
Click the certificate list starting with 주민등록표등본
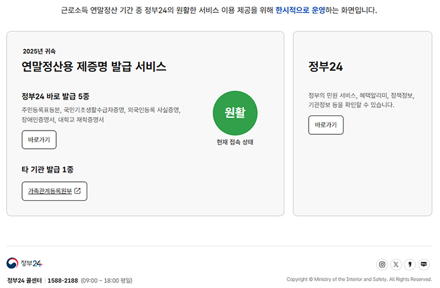coord(101,110)
